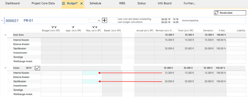Image resolution: width=248 pixels, height=98 pixels.
Task: Tick the empty checkbox next to 2019
Action: [33, 68]
